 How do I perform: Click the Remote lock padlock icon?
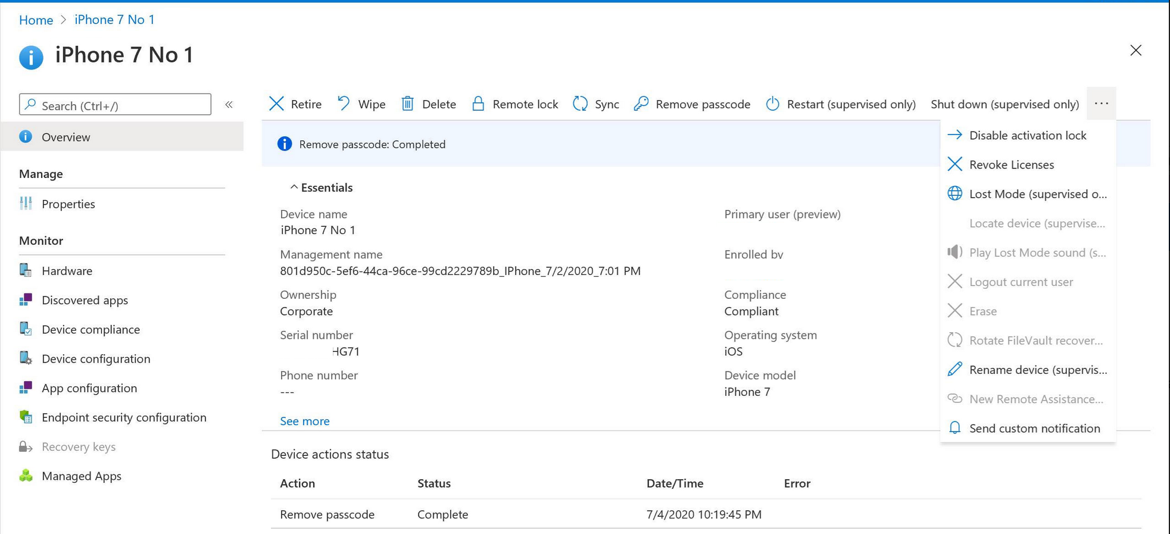(478, 104)
